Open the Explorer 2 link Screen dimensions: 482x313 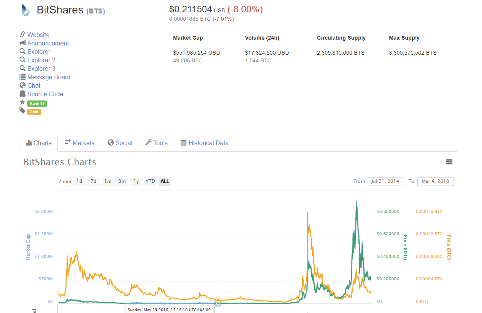click(41, 60)
